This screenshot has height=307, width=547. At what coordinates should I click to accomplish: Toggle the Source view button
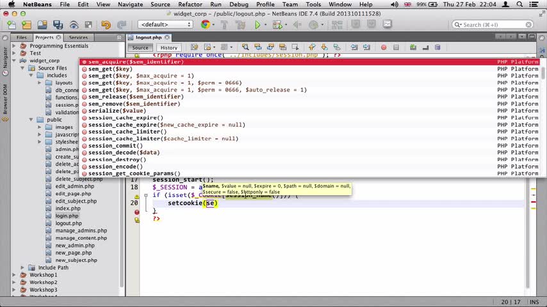tap(140, 47)
